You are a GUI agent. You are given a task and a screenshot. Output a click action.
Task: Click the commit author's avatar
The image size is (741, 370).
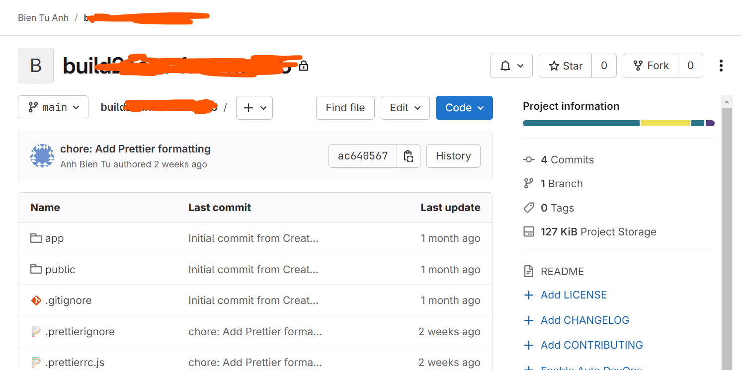click(x=42, y=155)
